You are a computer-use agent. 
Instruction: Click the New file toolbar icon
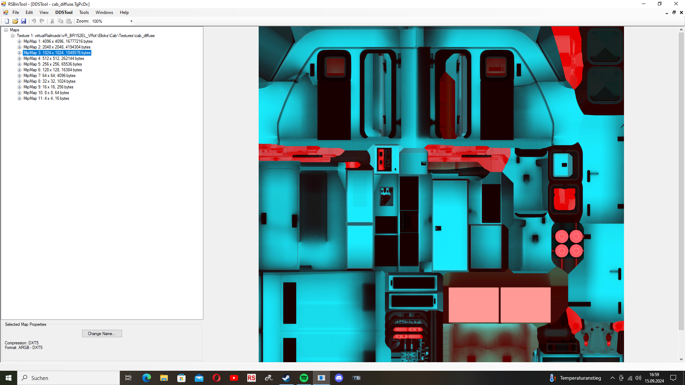7,21
